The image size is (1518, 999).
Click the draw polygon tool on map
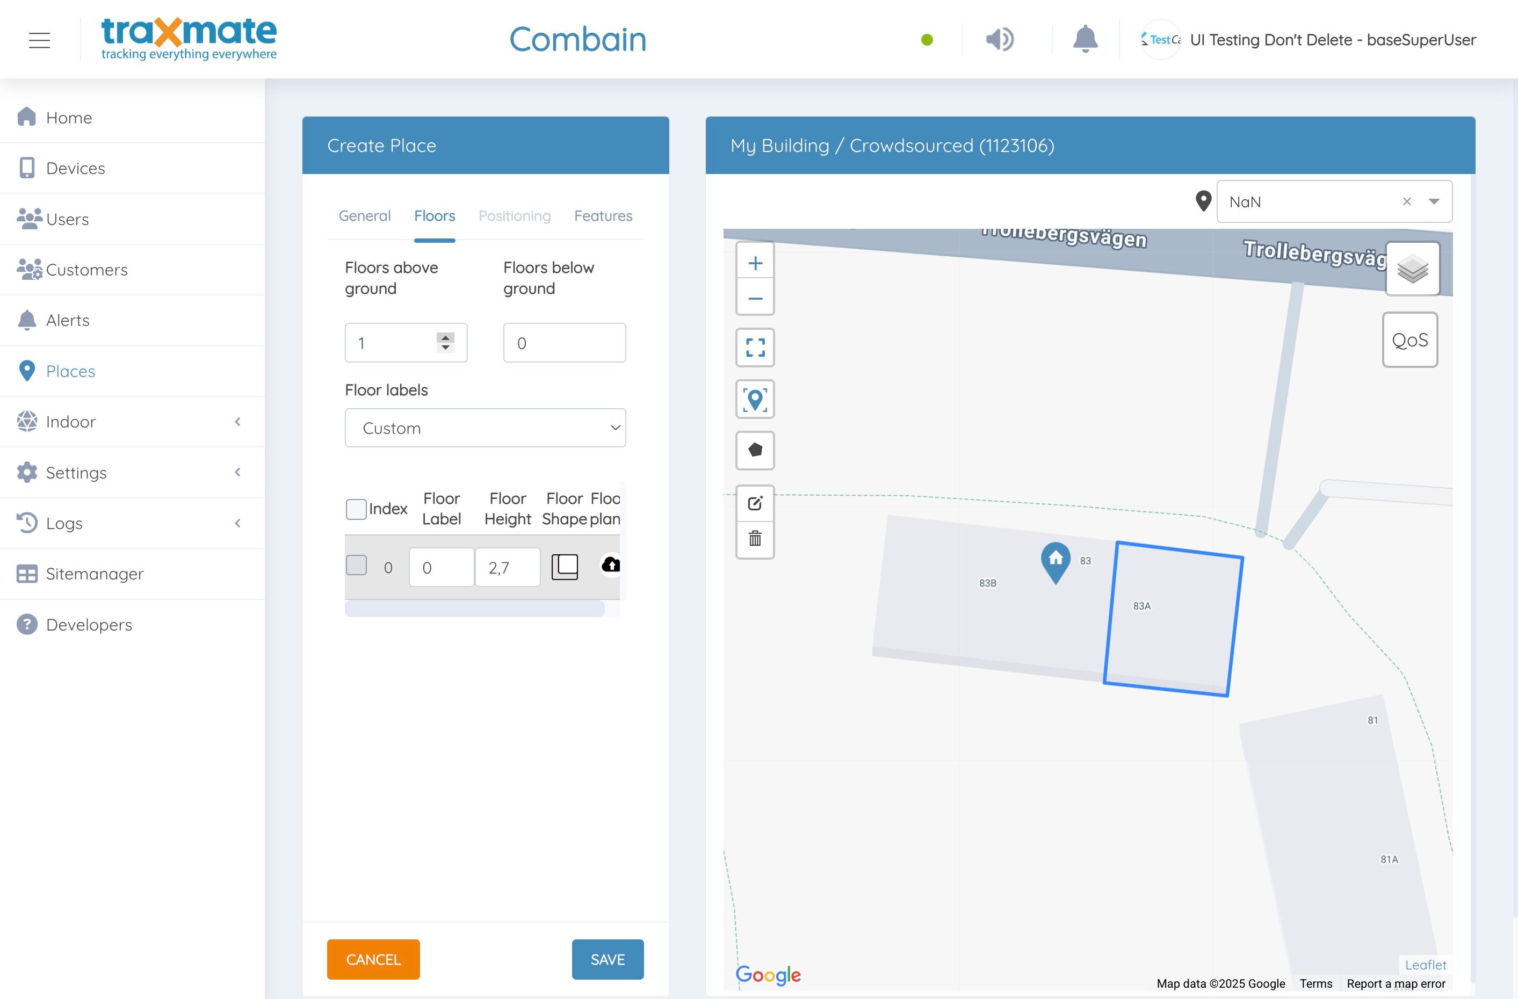pos(755,451)
